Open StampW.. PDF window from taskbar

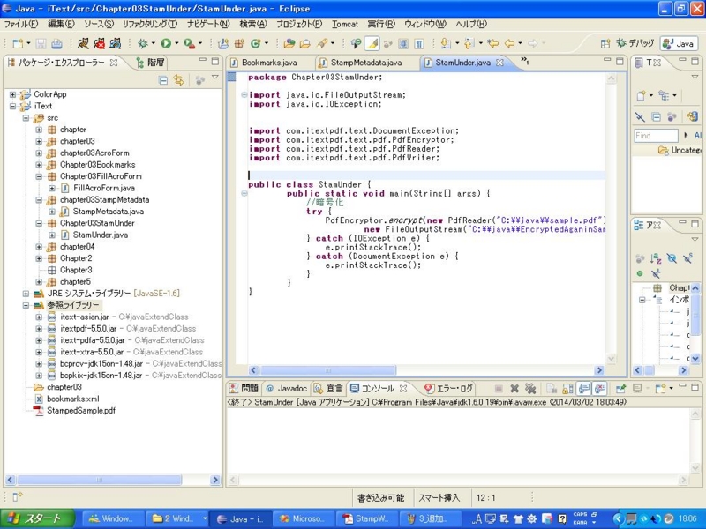367,518
